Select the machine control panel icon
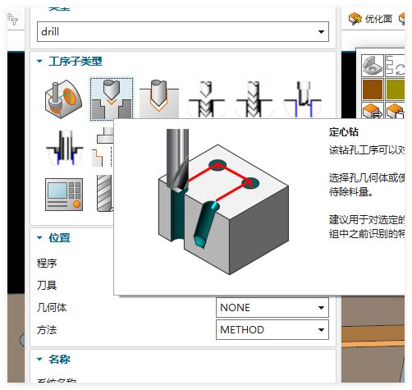The image size is (412, 390). (64, 195)
